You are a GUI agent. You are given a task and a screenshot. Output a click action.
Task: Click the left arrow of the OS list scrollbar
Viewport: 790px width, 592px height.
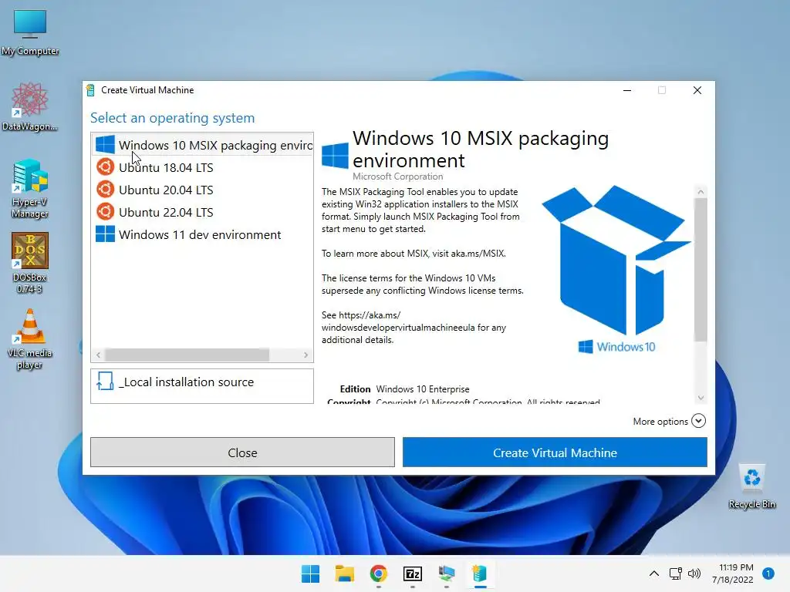98,355
